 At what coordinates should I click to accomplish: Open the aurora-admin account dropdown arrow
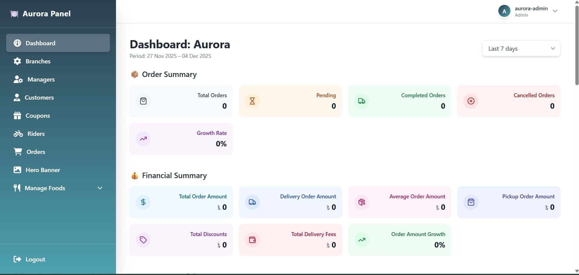[555, 11]
